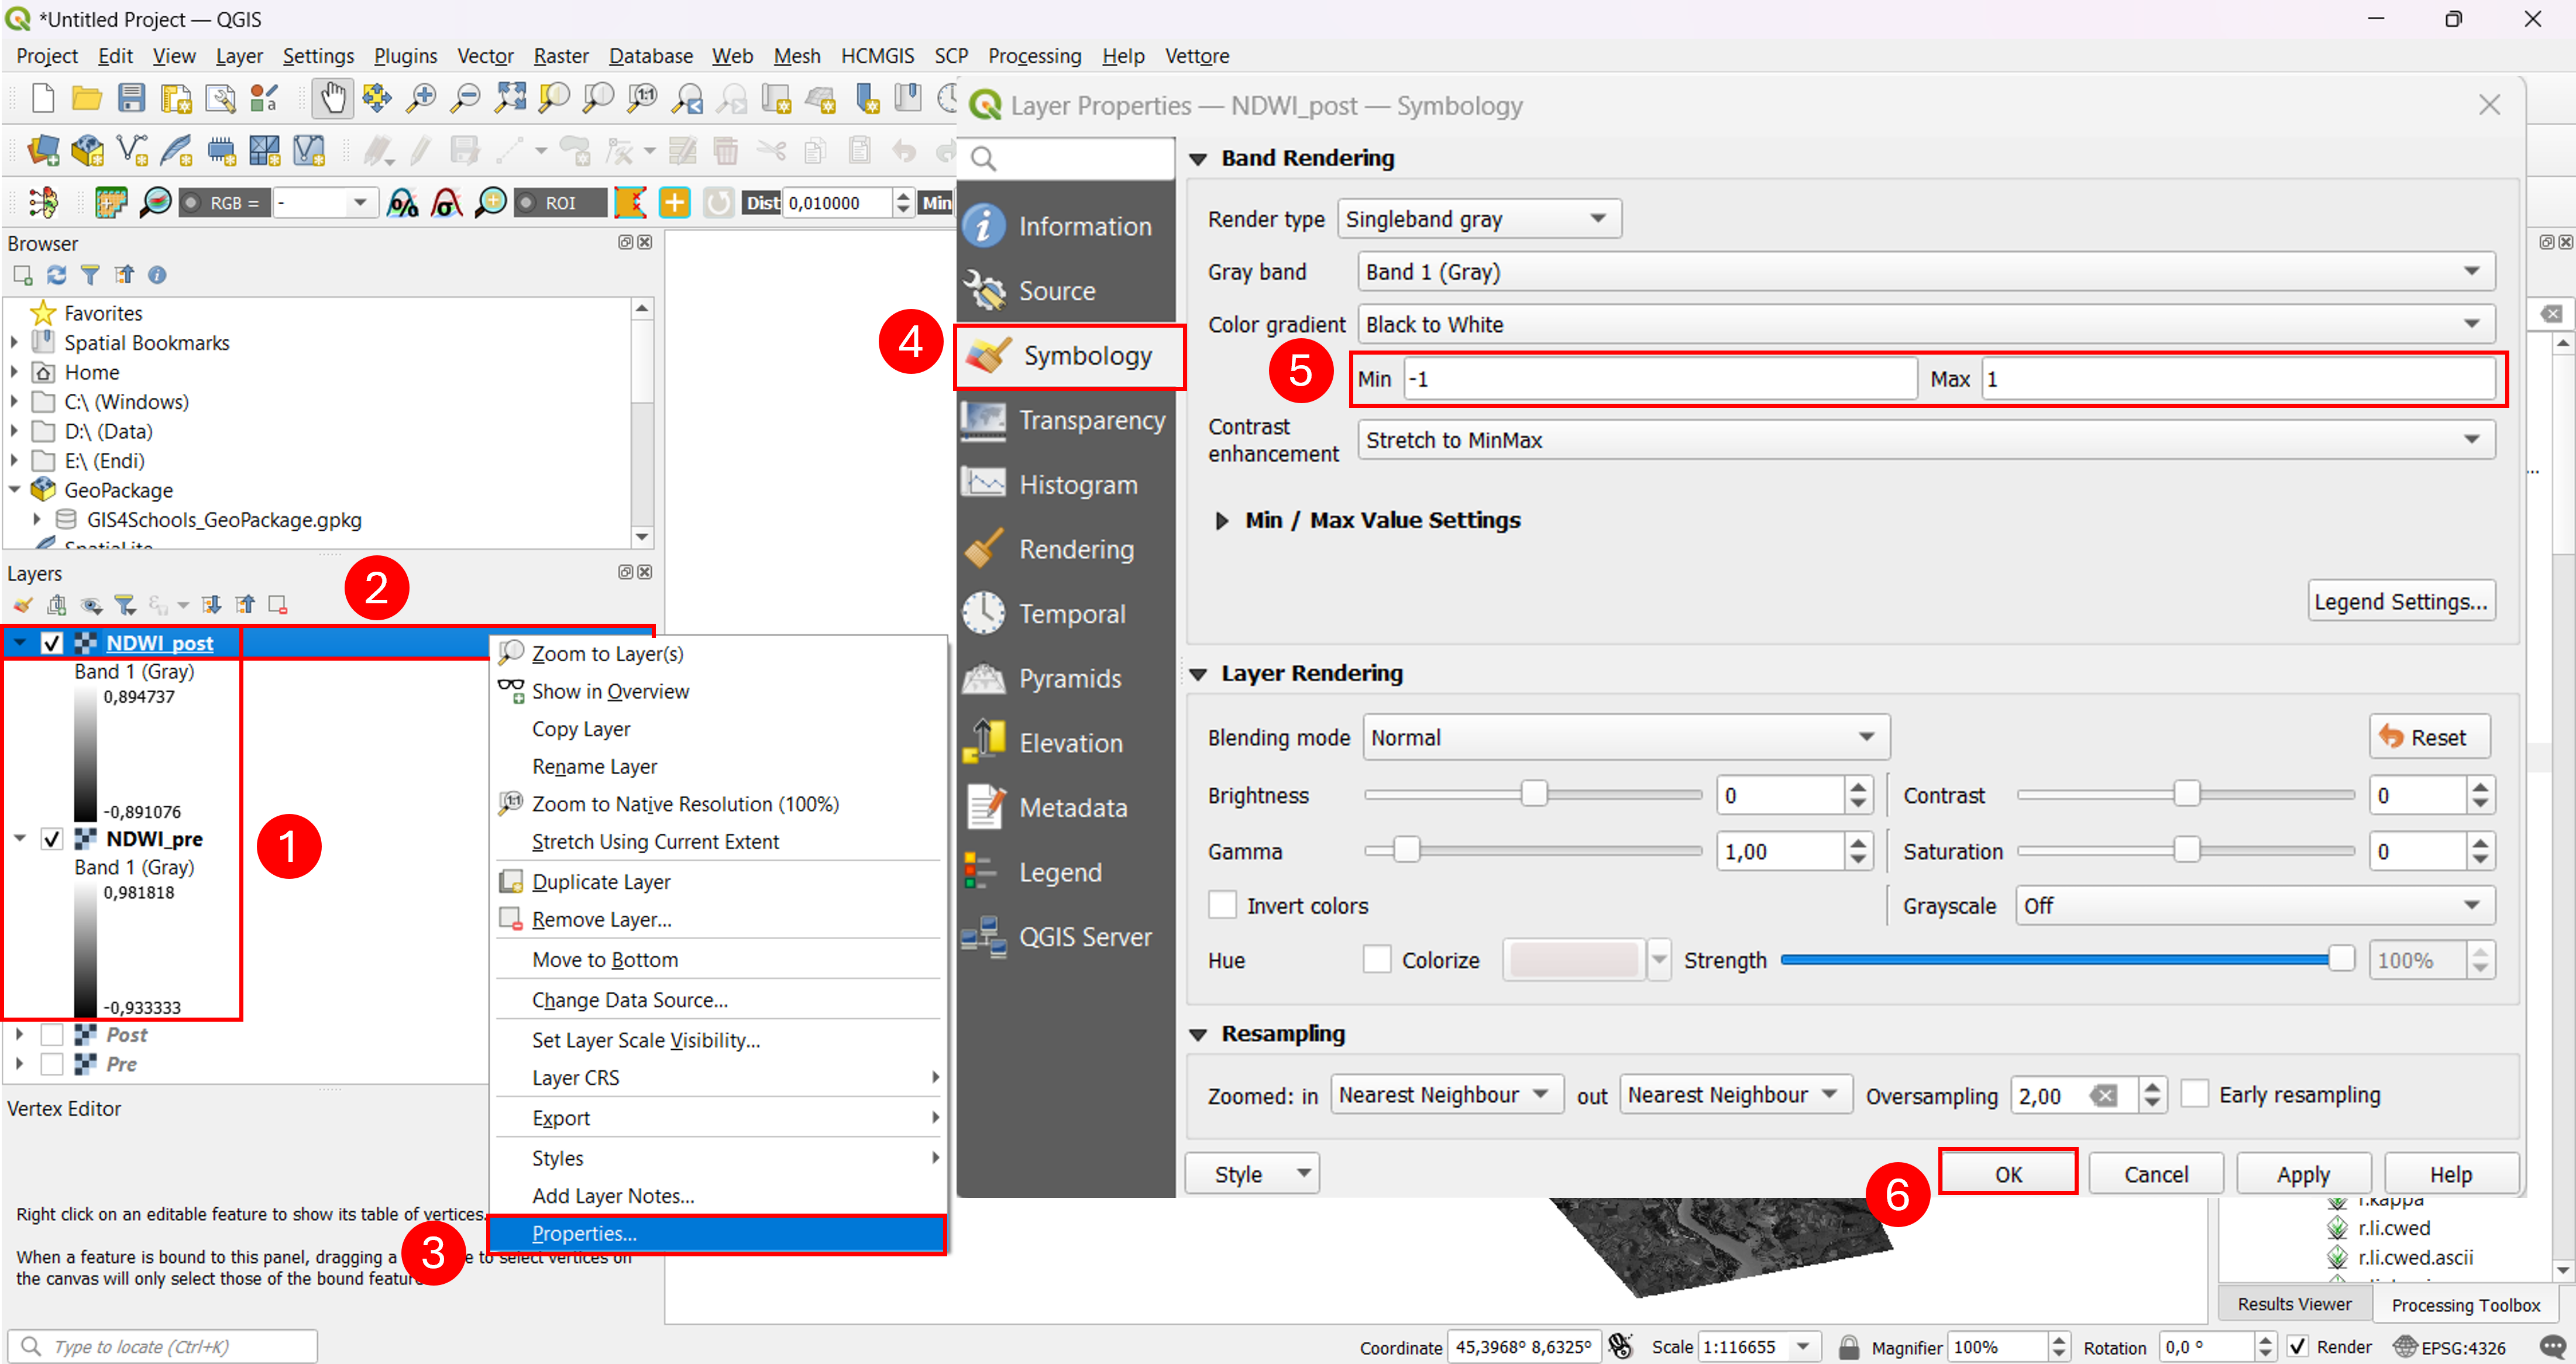The height and width of the screenshot is (1364, 2576).
Task: Click the Brightness slider handle
Action: coord(1533,794)
